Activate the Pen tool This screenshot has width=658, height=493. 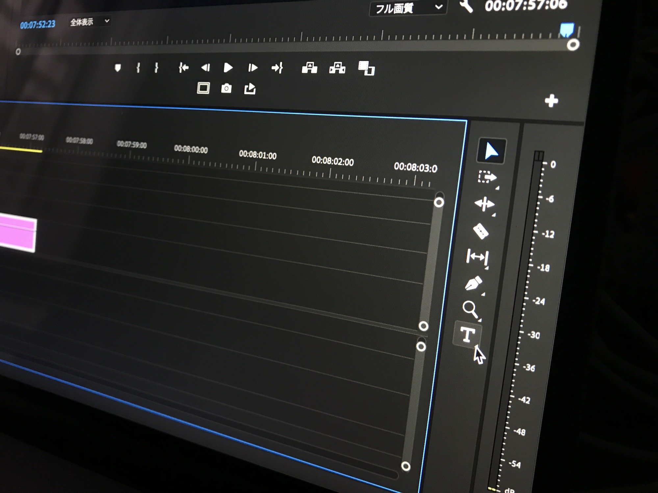[473, 283]
